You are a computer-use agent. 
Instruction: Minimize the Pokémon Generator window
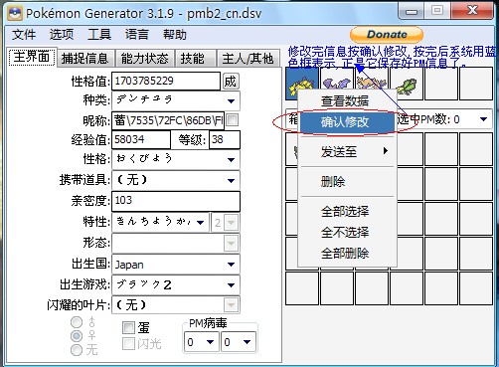[412, 12]
